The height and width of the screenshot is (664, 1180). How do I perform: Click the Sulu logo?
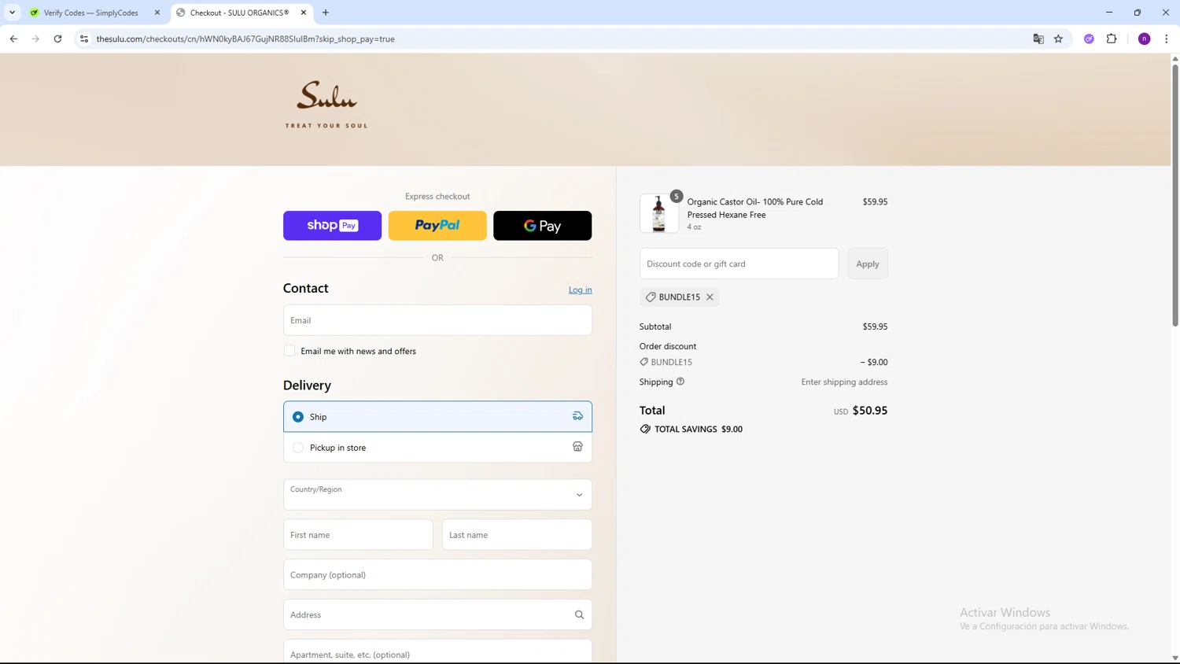coord(326,105)
